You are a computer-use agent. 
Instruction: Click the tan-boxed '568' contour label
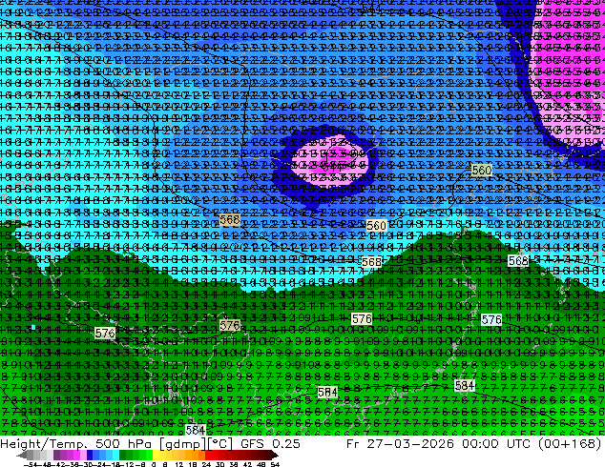click(230, 219)
